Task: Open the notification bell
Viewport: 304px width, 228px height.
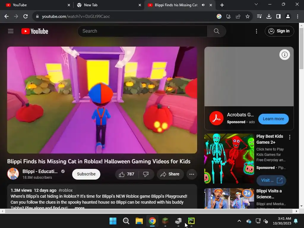Action: pos(296,221)
